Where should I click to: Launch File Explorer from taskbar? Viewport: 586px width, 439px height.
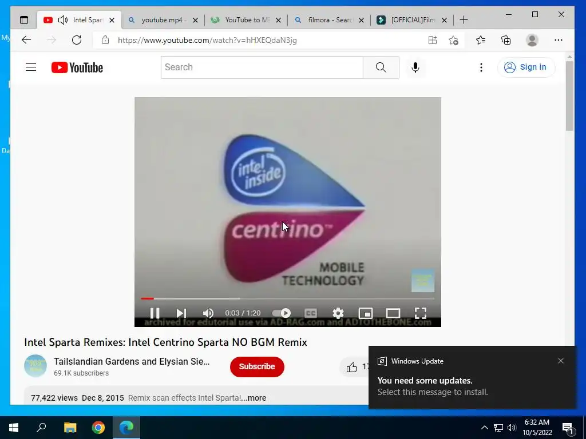70,428
